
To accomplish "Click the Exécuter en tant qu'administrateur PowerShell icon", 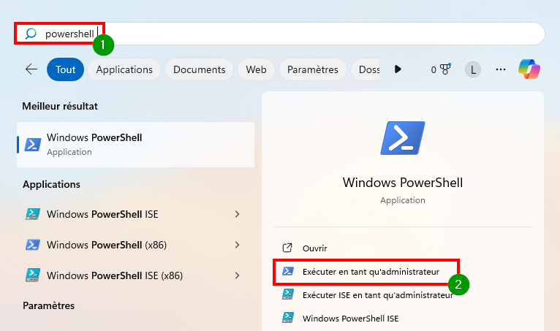I will tap(288, 271).
